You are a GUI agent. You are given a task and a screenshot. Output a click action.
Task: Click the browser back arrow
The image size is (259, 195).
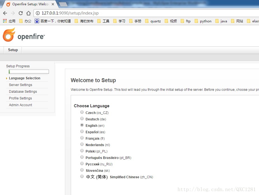point(5,13)
